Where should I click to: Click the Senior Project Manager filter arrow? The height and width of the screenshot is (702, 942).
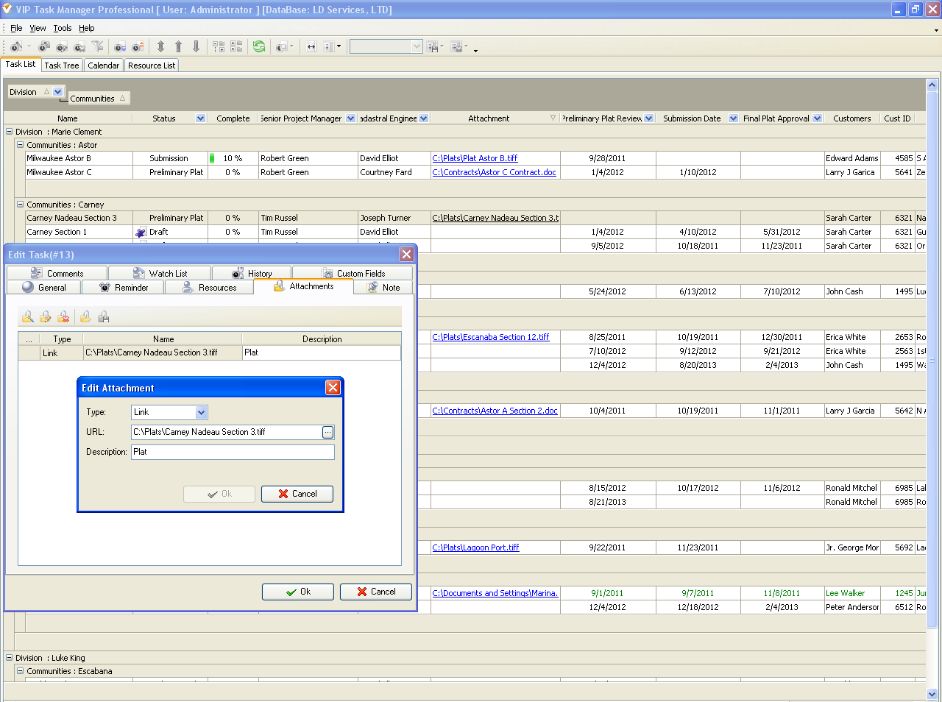[351, 118]
